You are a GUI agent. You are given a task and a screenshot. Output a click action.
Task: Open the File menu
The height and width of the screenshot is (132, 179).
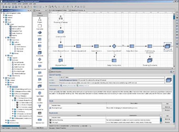tap(2, 4)
